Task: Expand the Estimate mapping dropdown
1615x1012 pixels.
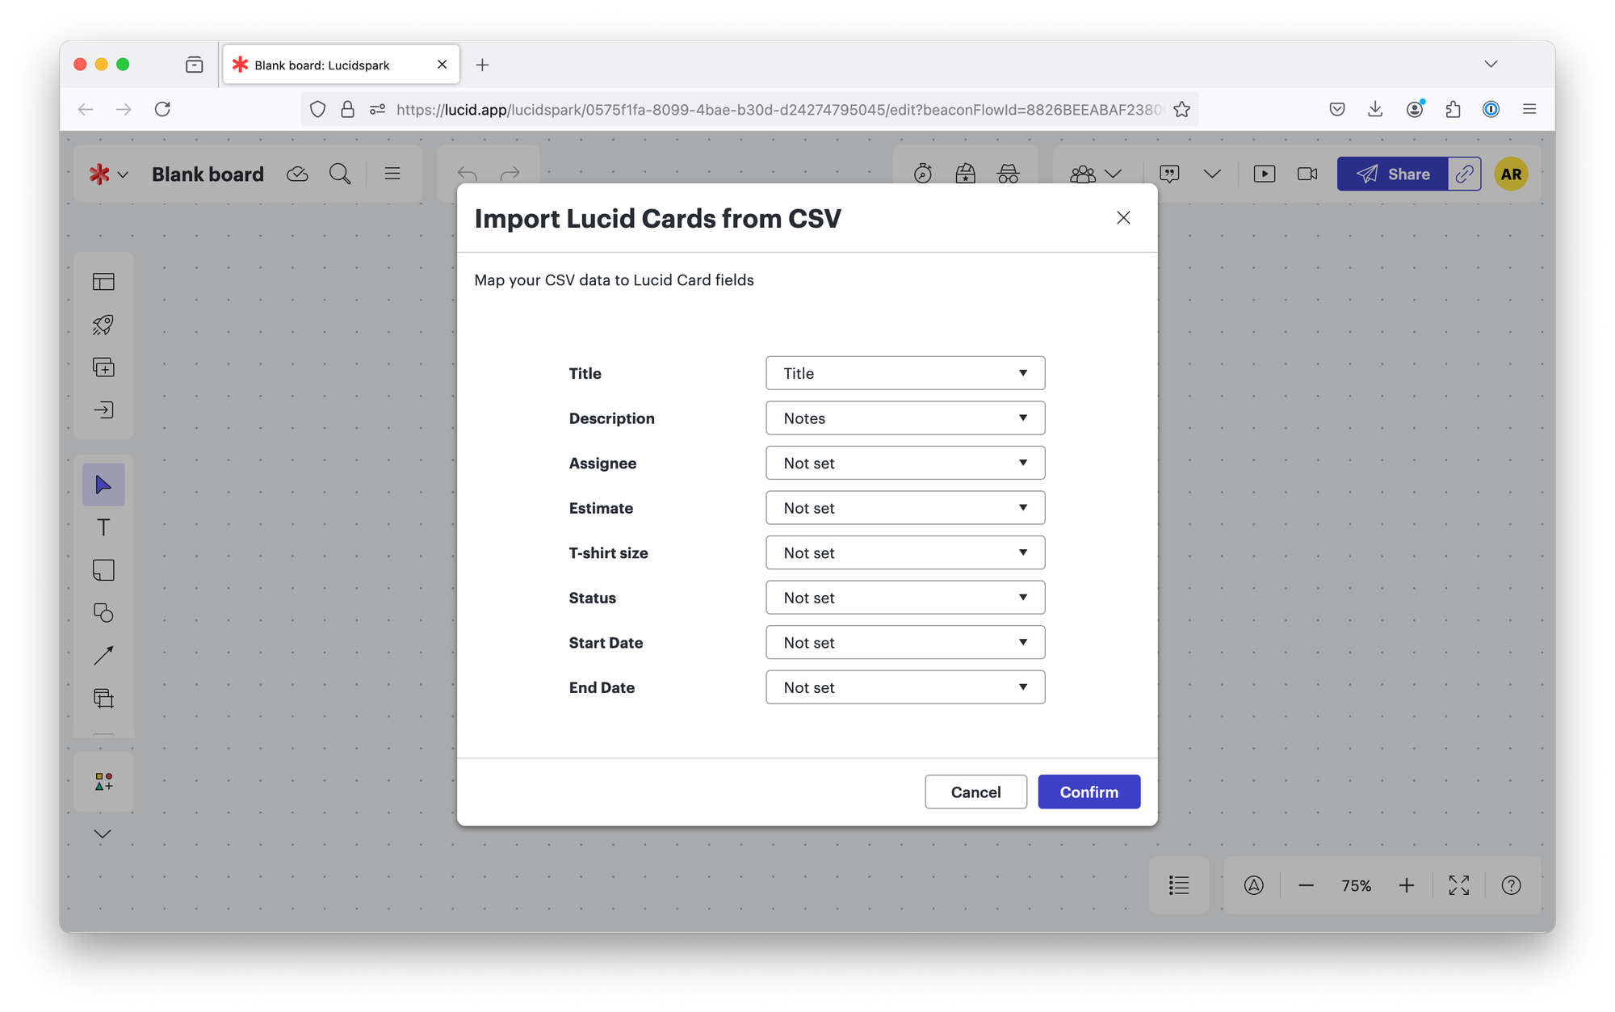Action: tap(905, 508)
